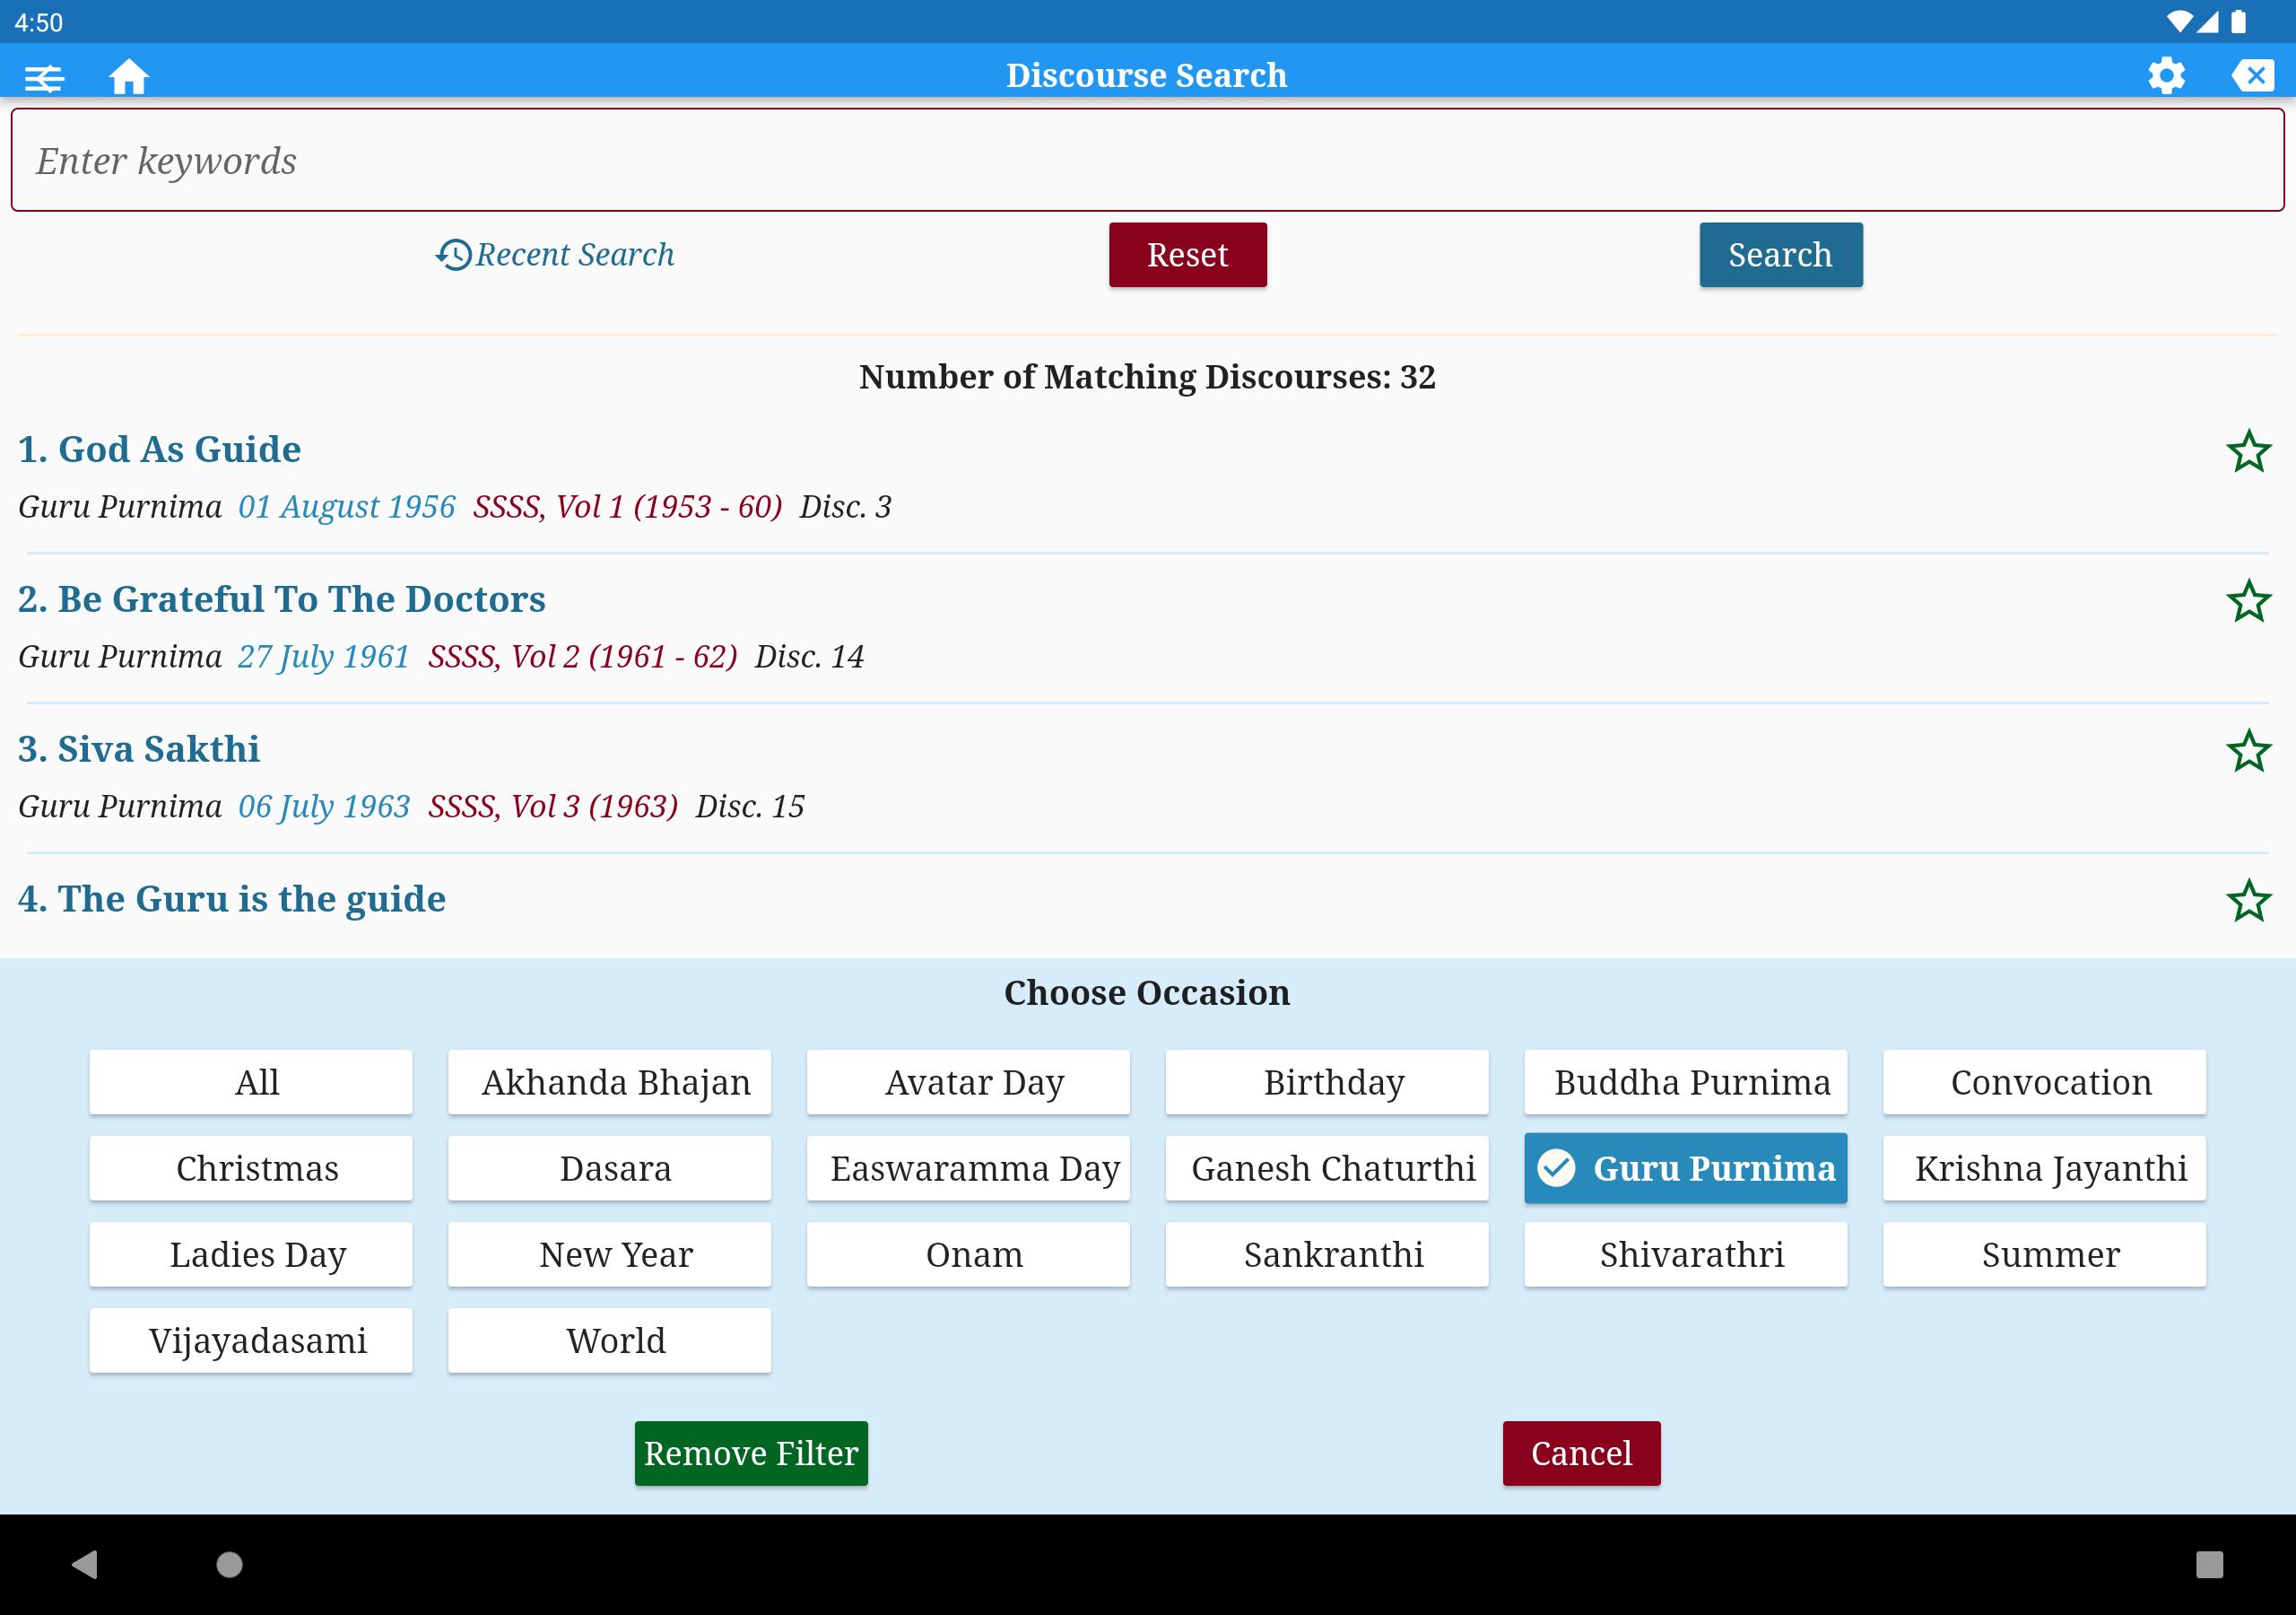
Task: Click the date 06 July 1963
Action: (324, 807)
